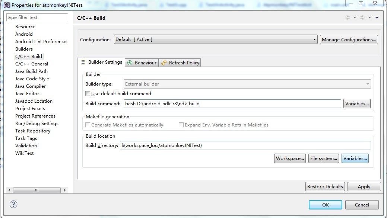Click the back navigation arrow icon
This screenshot has width=387, height=218.
[x=348, y=17]
